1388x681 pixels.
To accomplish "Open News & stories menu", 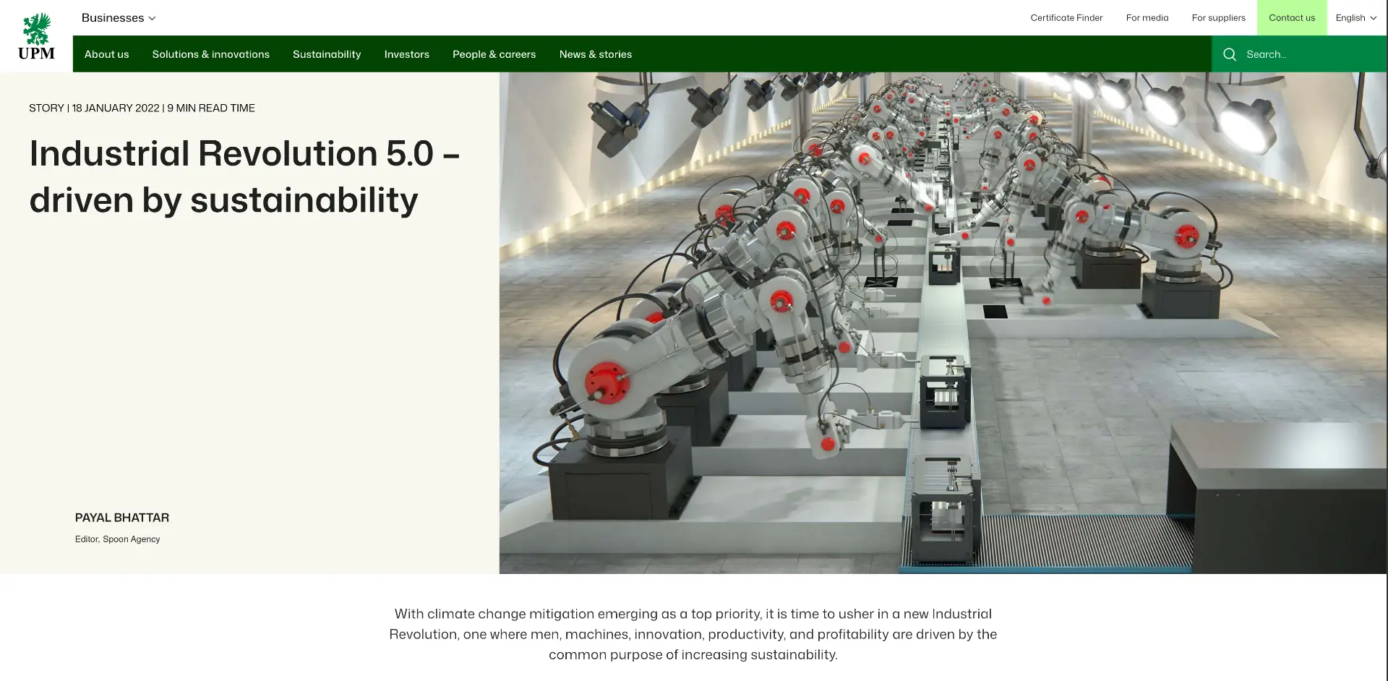I will tap(595, 54).
